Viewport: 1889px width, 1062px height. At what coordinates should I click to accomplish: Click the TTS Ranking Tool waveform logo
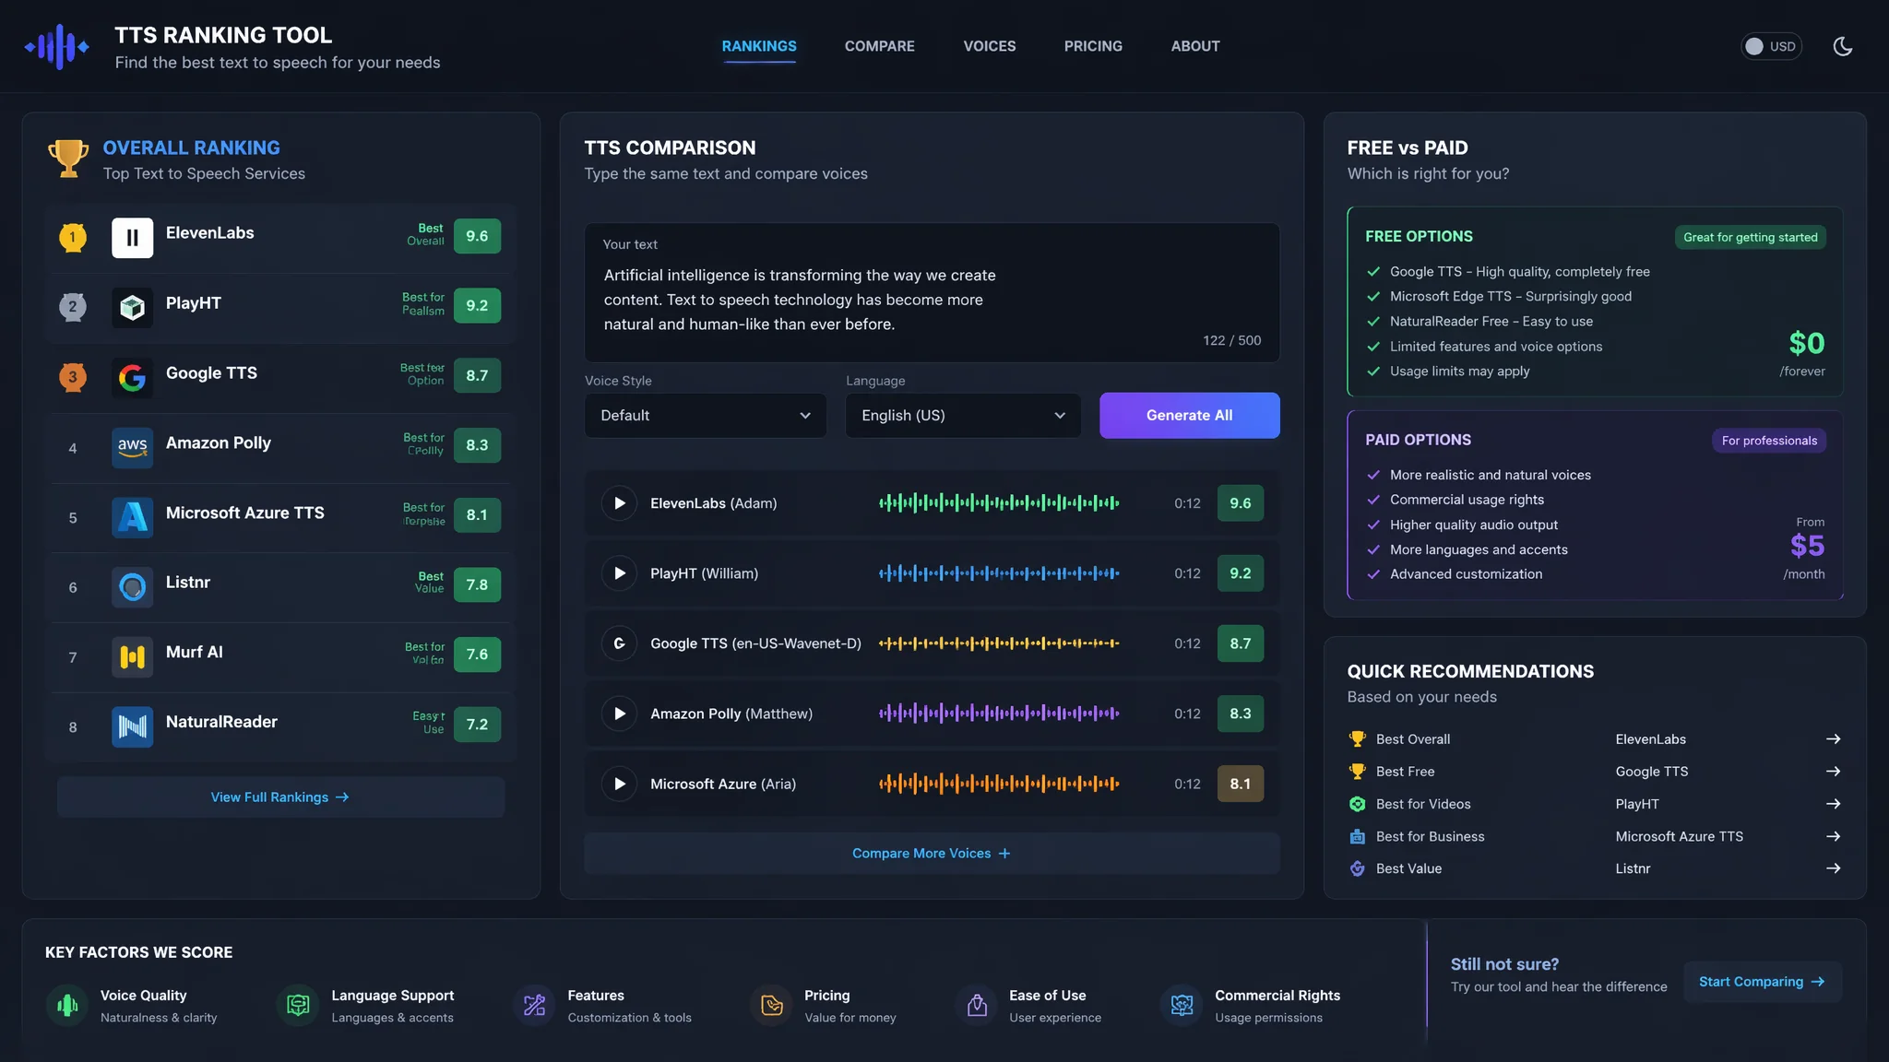[57, 46]
